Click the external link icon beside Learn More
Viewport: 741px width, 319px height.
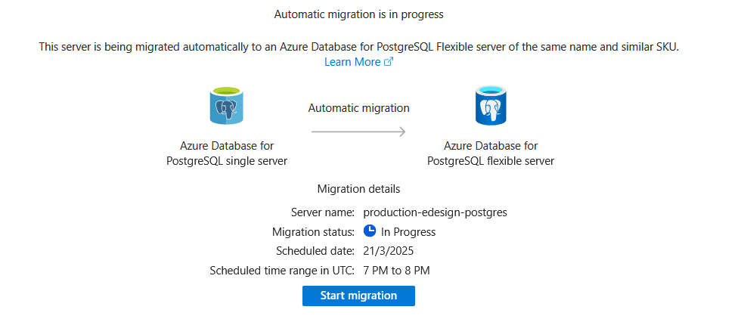[389, 62]
